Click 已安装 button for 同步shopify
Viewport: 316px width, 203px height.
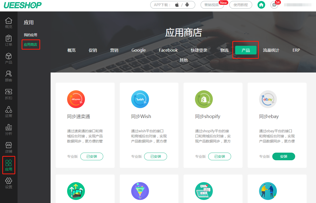click(x=220, y=156)
